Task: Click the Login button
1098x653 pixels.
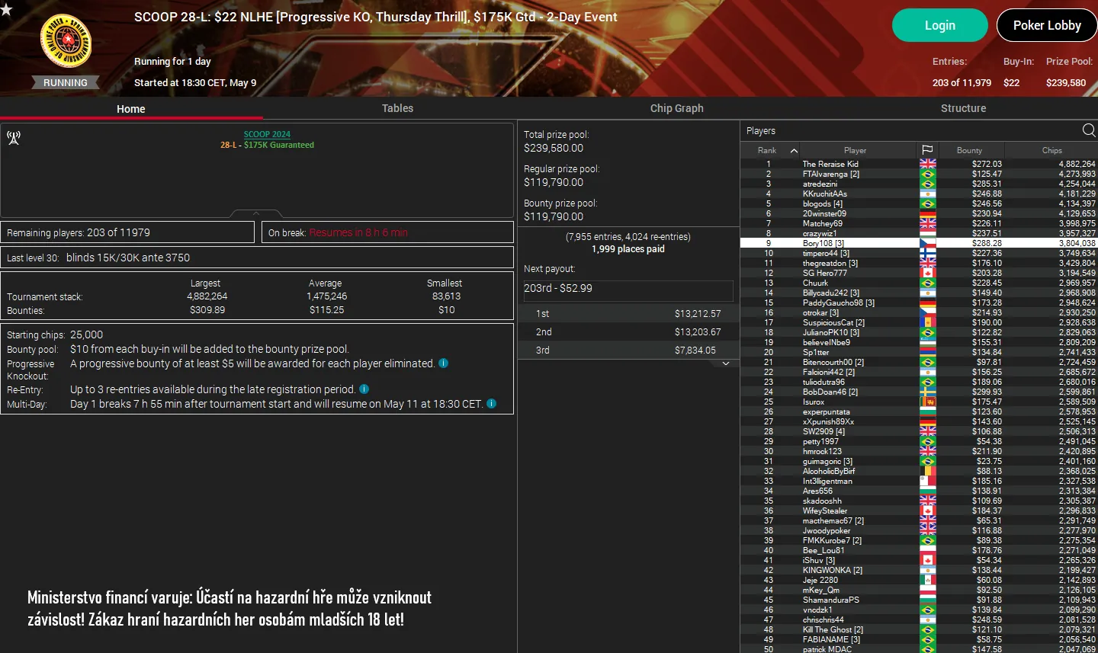Action: coord(939,25)
